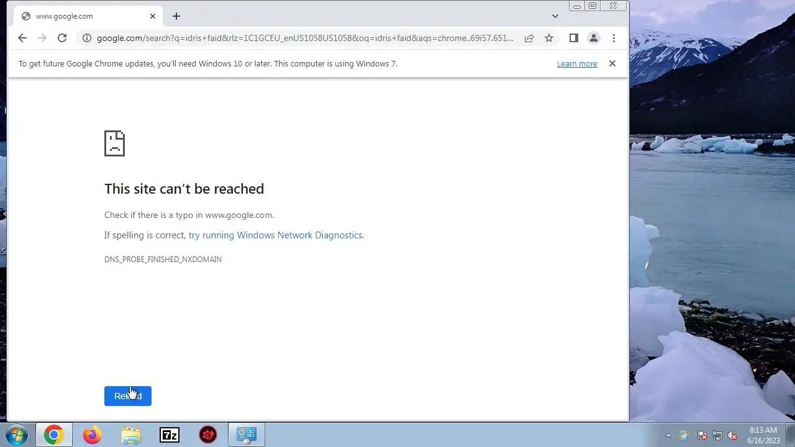
Task: Click "This site can't be reached" heading
Action: coord(184,189)
